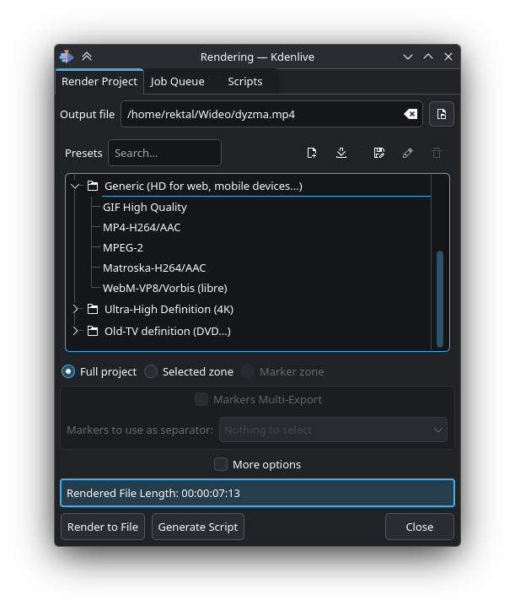
Task: Collapse the Generic presets group
Action: pos(75,186)
